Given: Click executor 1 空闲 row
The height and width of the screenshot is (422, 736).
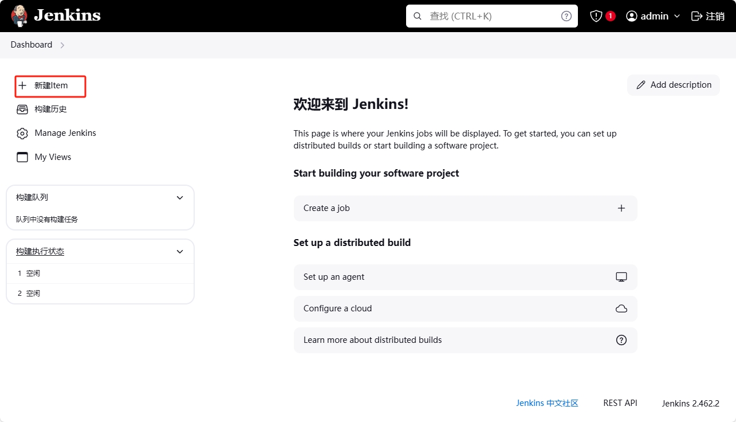Looking at the screenshot, I should click(x=100, y=273).
